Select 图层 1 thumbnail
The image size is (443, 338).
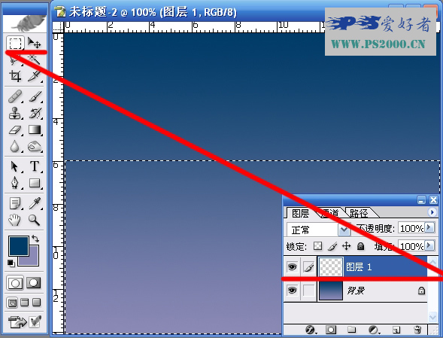(330, 266)
